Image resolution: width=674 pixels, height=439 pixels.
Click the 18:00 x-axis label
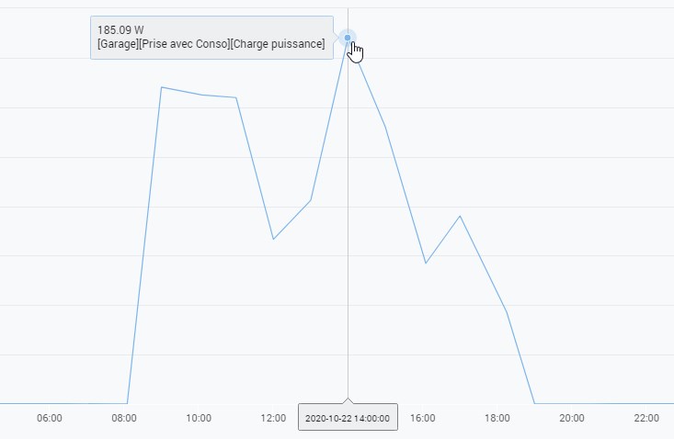497,418
